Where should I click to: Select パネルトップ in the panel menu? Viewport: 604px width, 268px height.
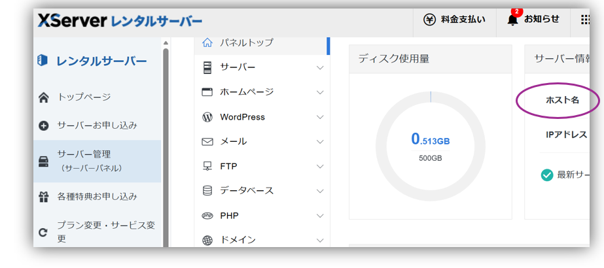click(x=246, y=42)
